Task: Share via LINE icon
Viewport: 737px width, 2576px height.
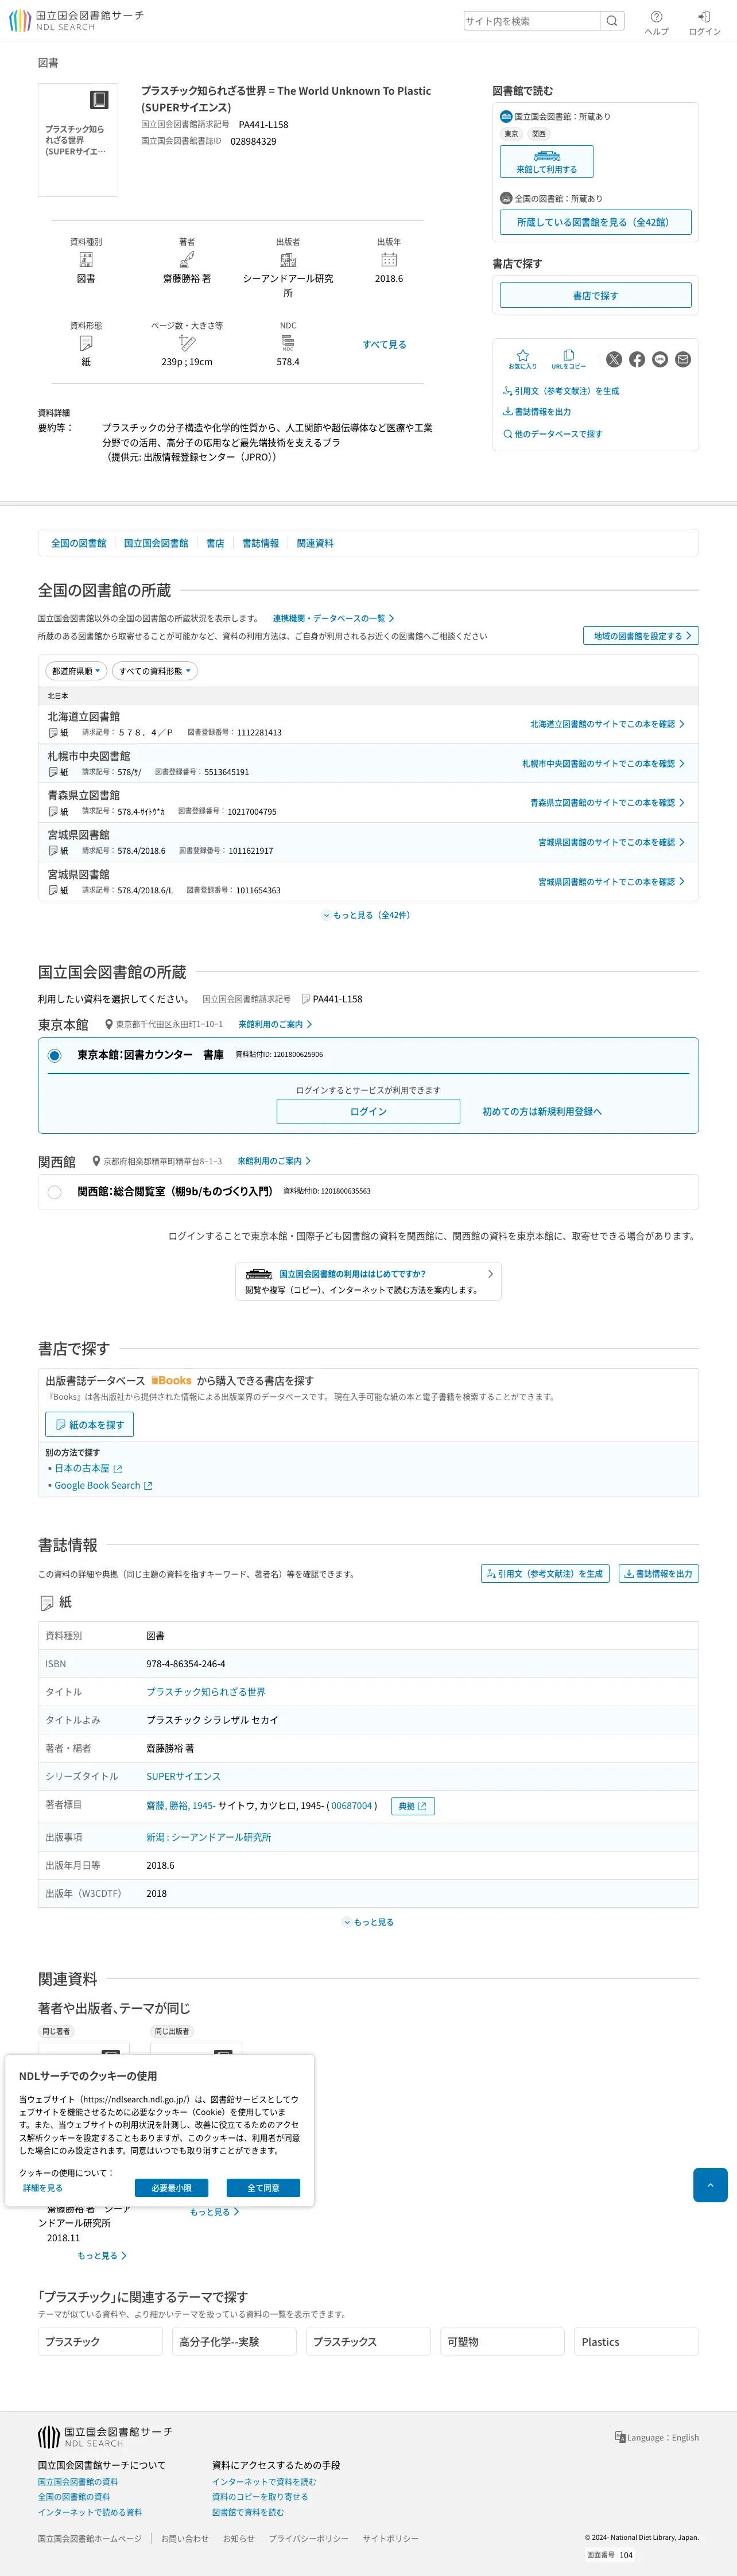Action: [x=660, y=359]
